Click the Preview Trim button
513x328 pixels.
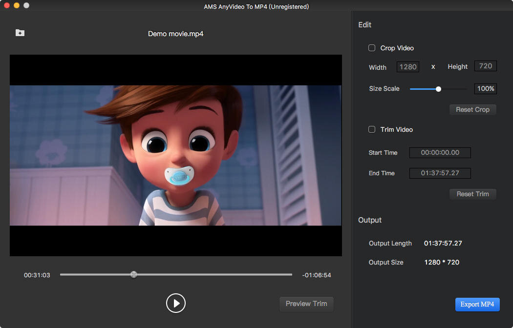coord(306,304)
